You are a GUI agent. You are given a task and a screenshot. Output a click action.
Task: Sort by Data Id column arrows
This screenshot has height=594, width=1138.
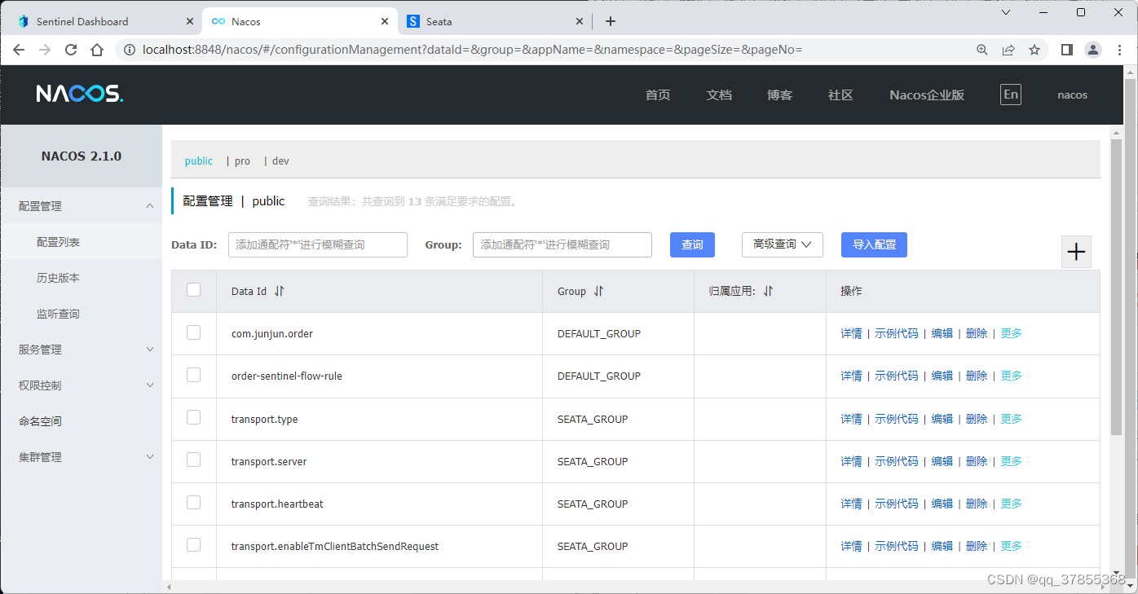tap(279, 291)
